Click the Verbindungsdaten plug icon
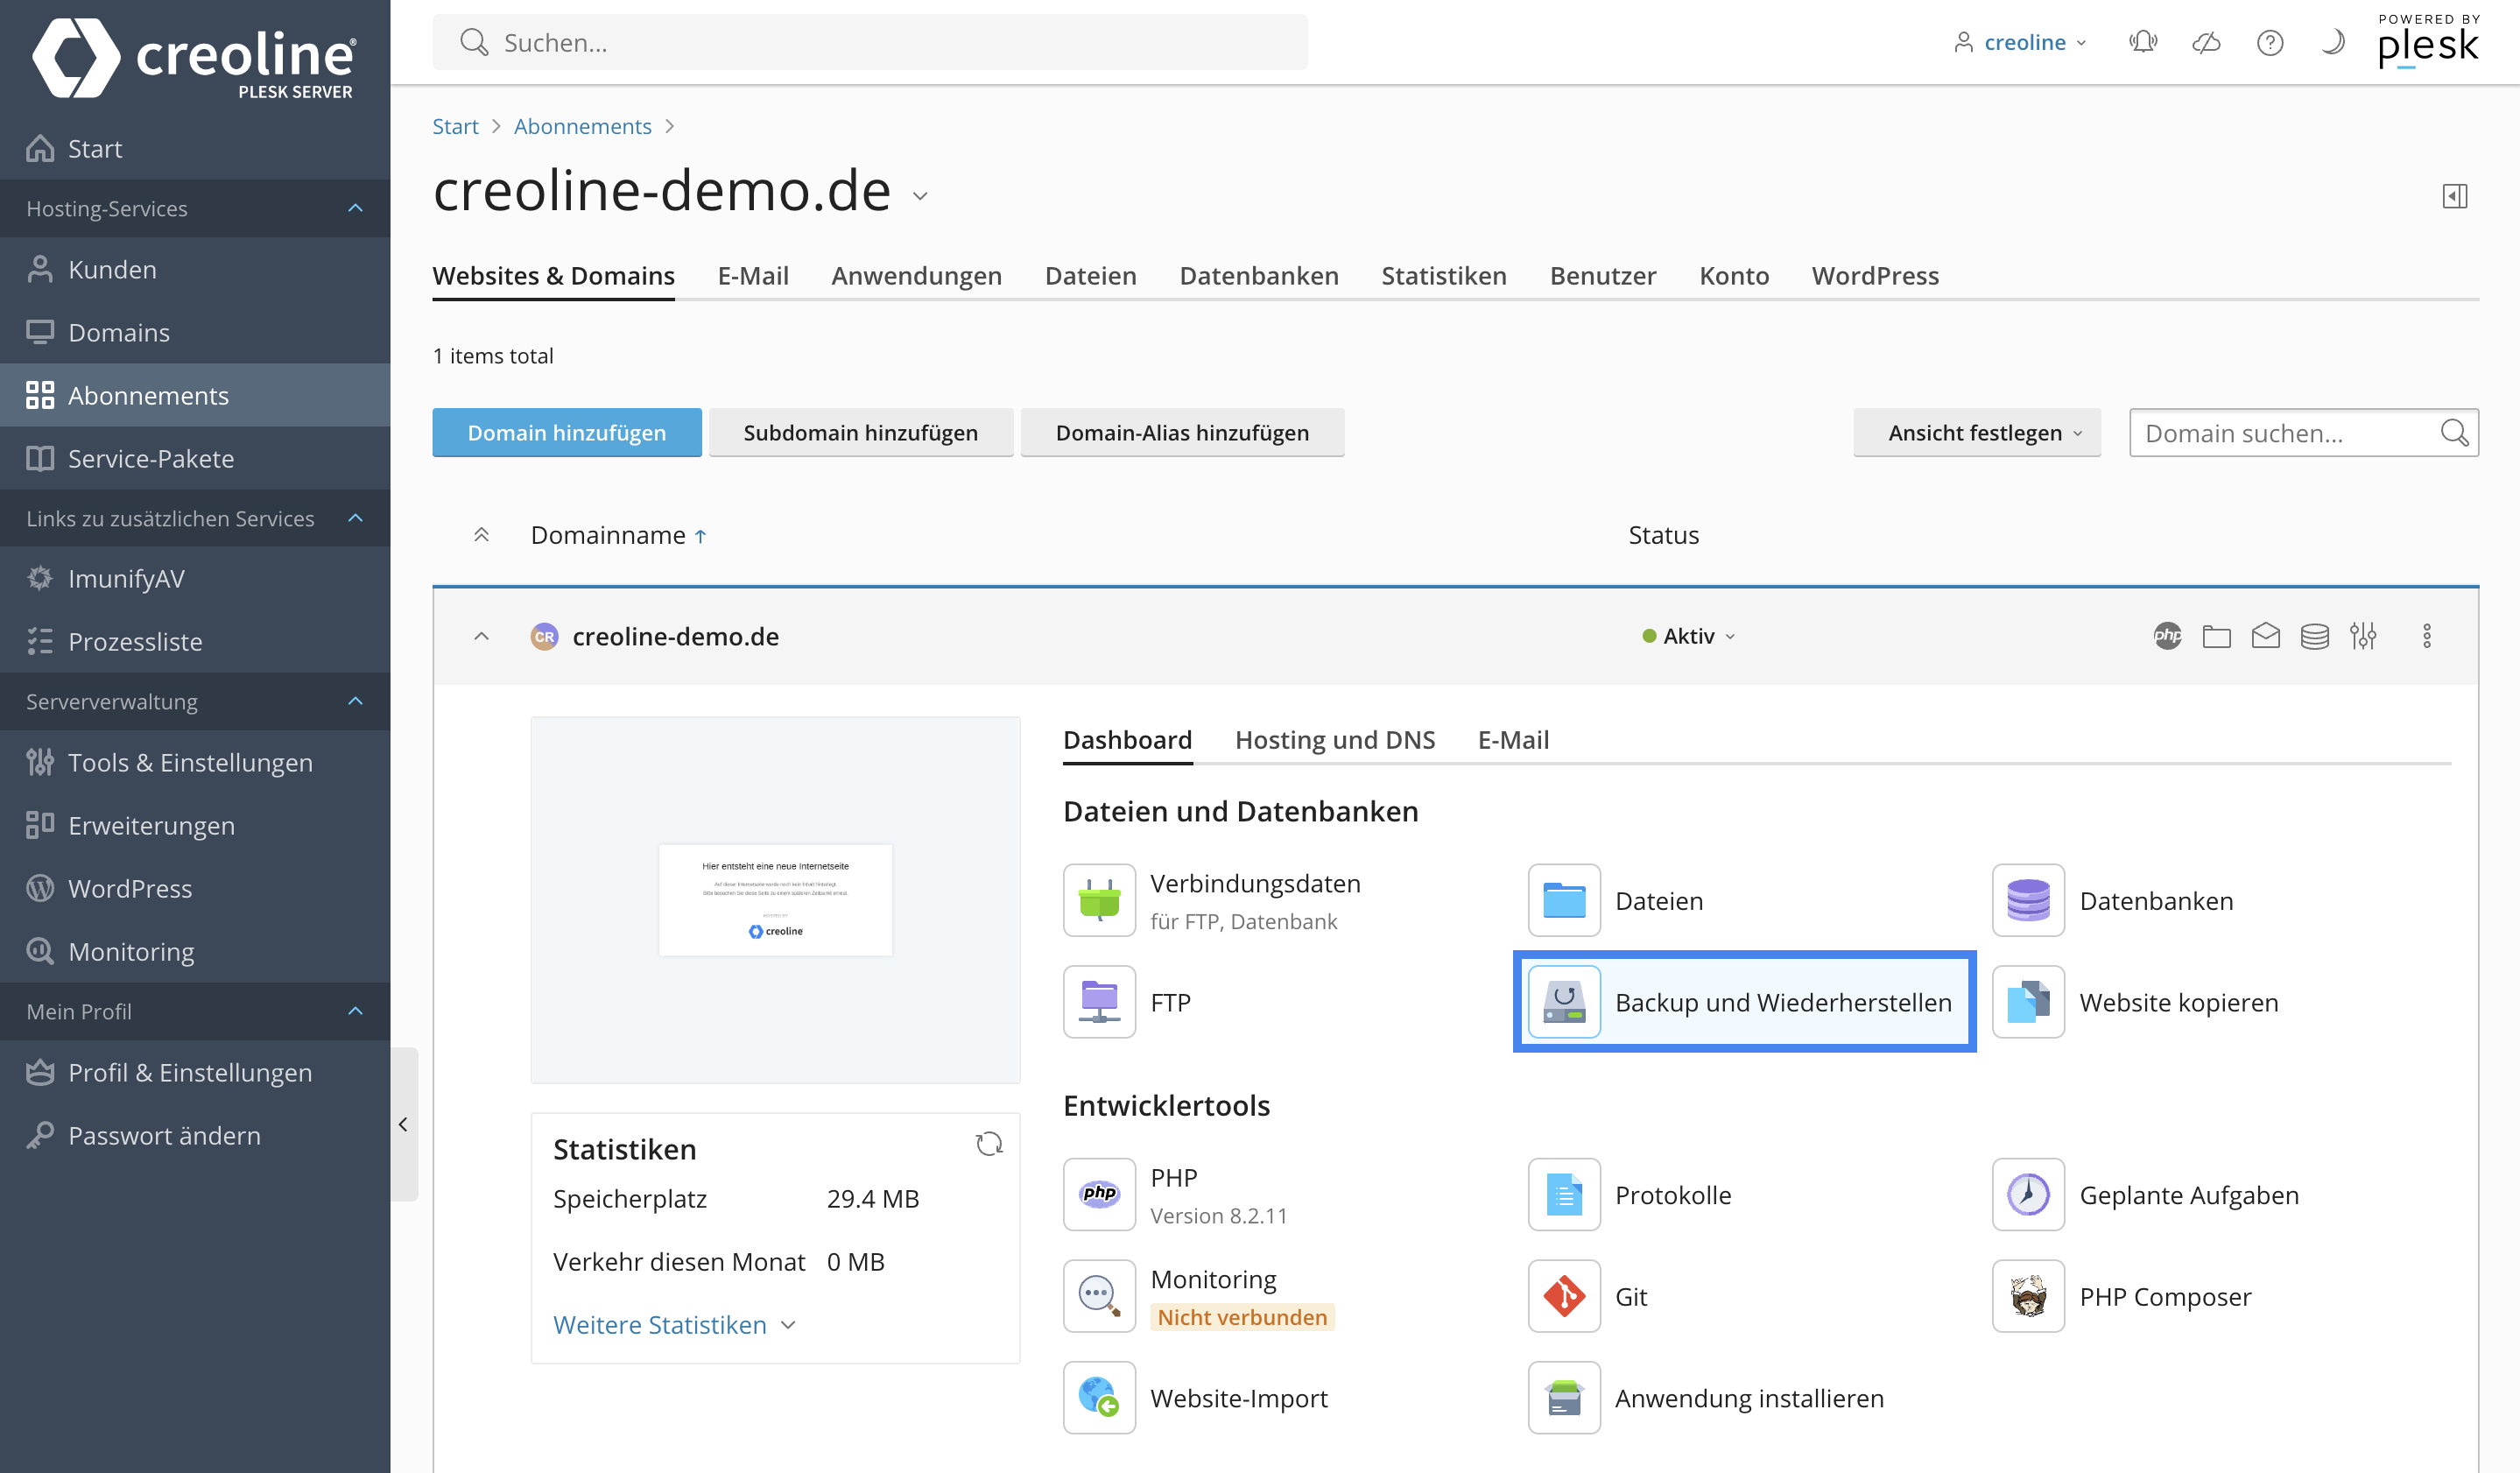Screen dimensions: 2520x1473 coord(1099,900)
